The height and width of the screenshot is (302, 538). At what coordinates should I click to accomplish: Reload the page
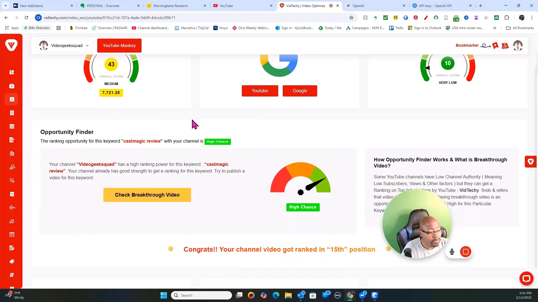click(x=26, y=18)
